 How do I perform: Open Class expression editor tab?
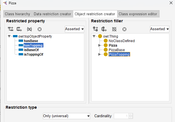(x=138, y=14)
